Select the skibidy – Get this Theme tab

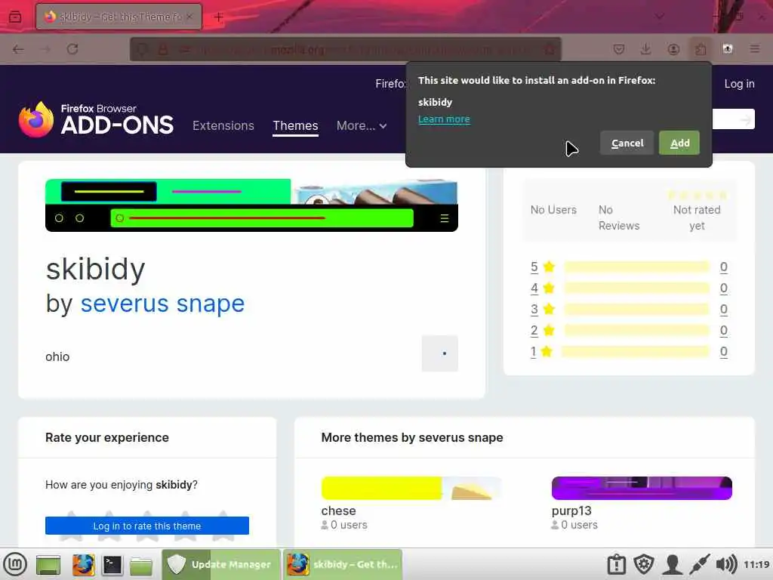coord(119,17)
